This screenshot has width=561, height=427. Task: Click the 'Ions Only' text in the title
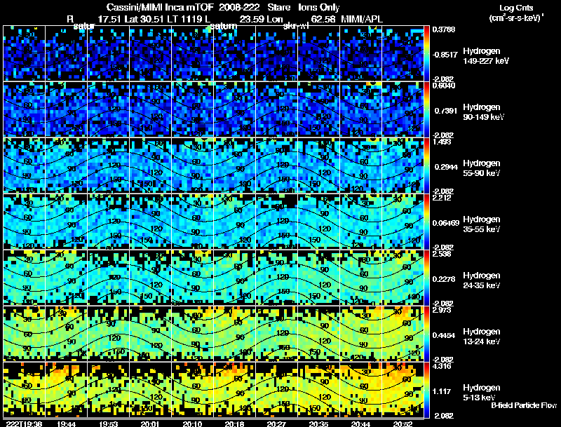[319, 7]
